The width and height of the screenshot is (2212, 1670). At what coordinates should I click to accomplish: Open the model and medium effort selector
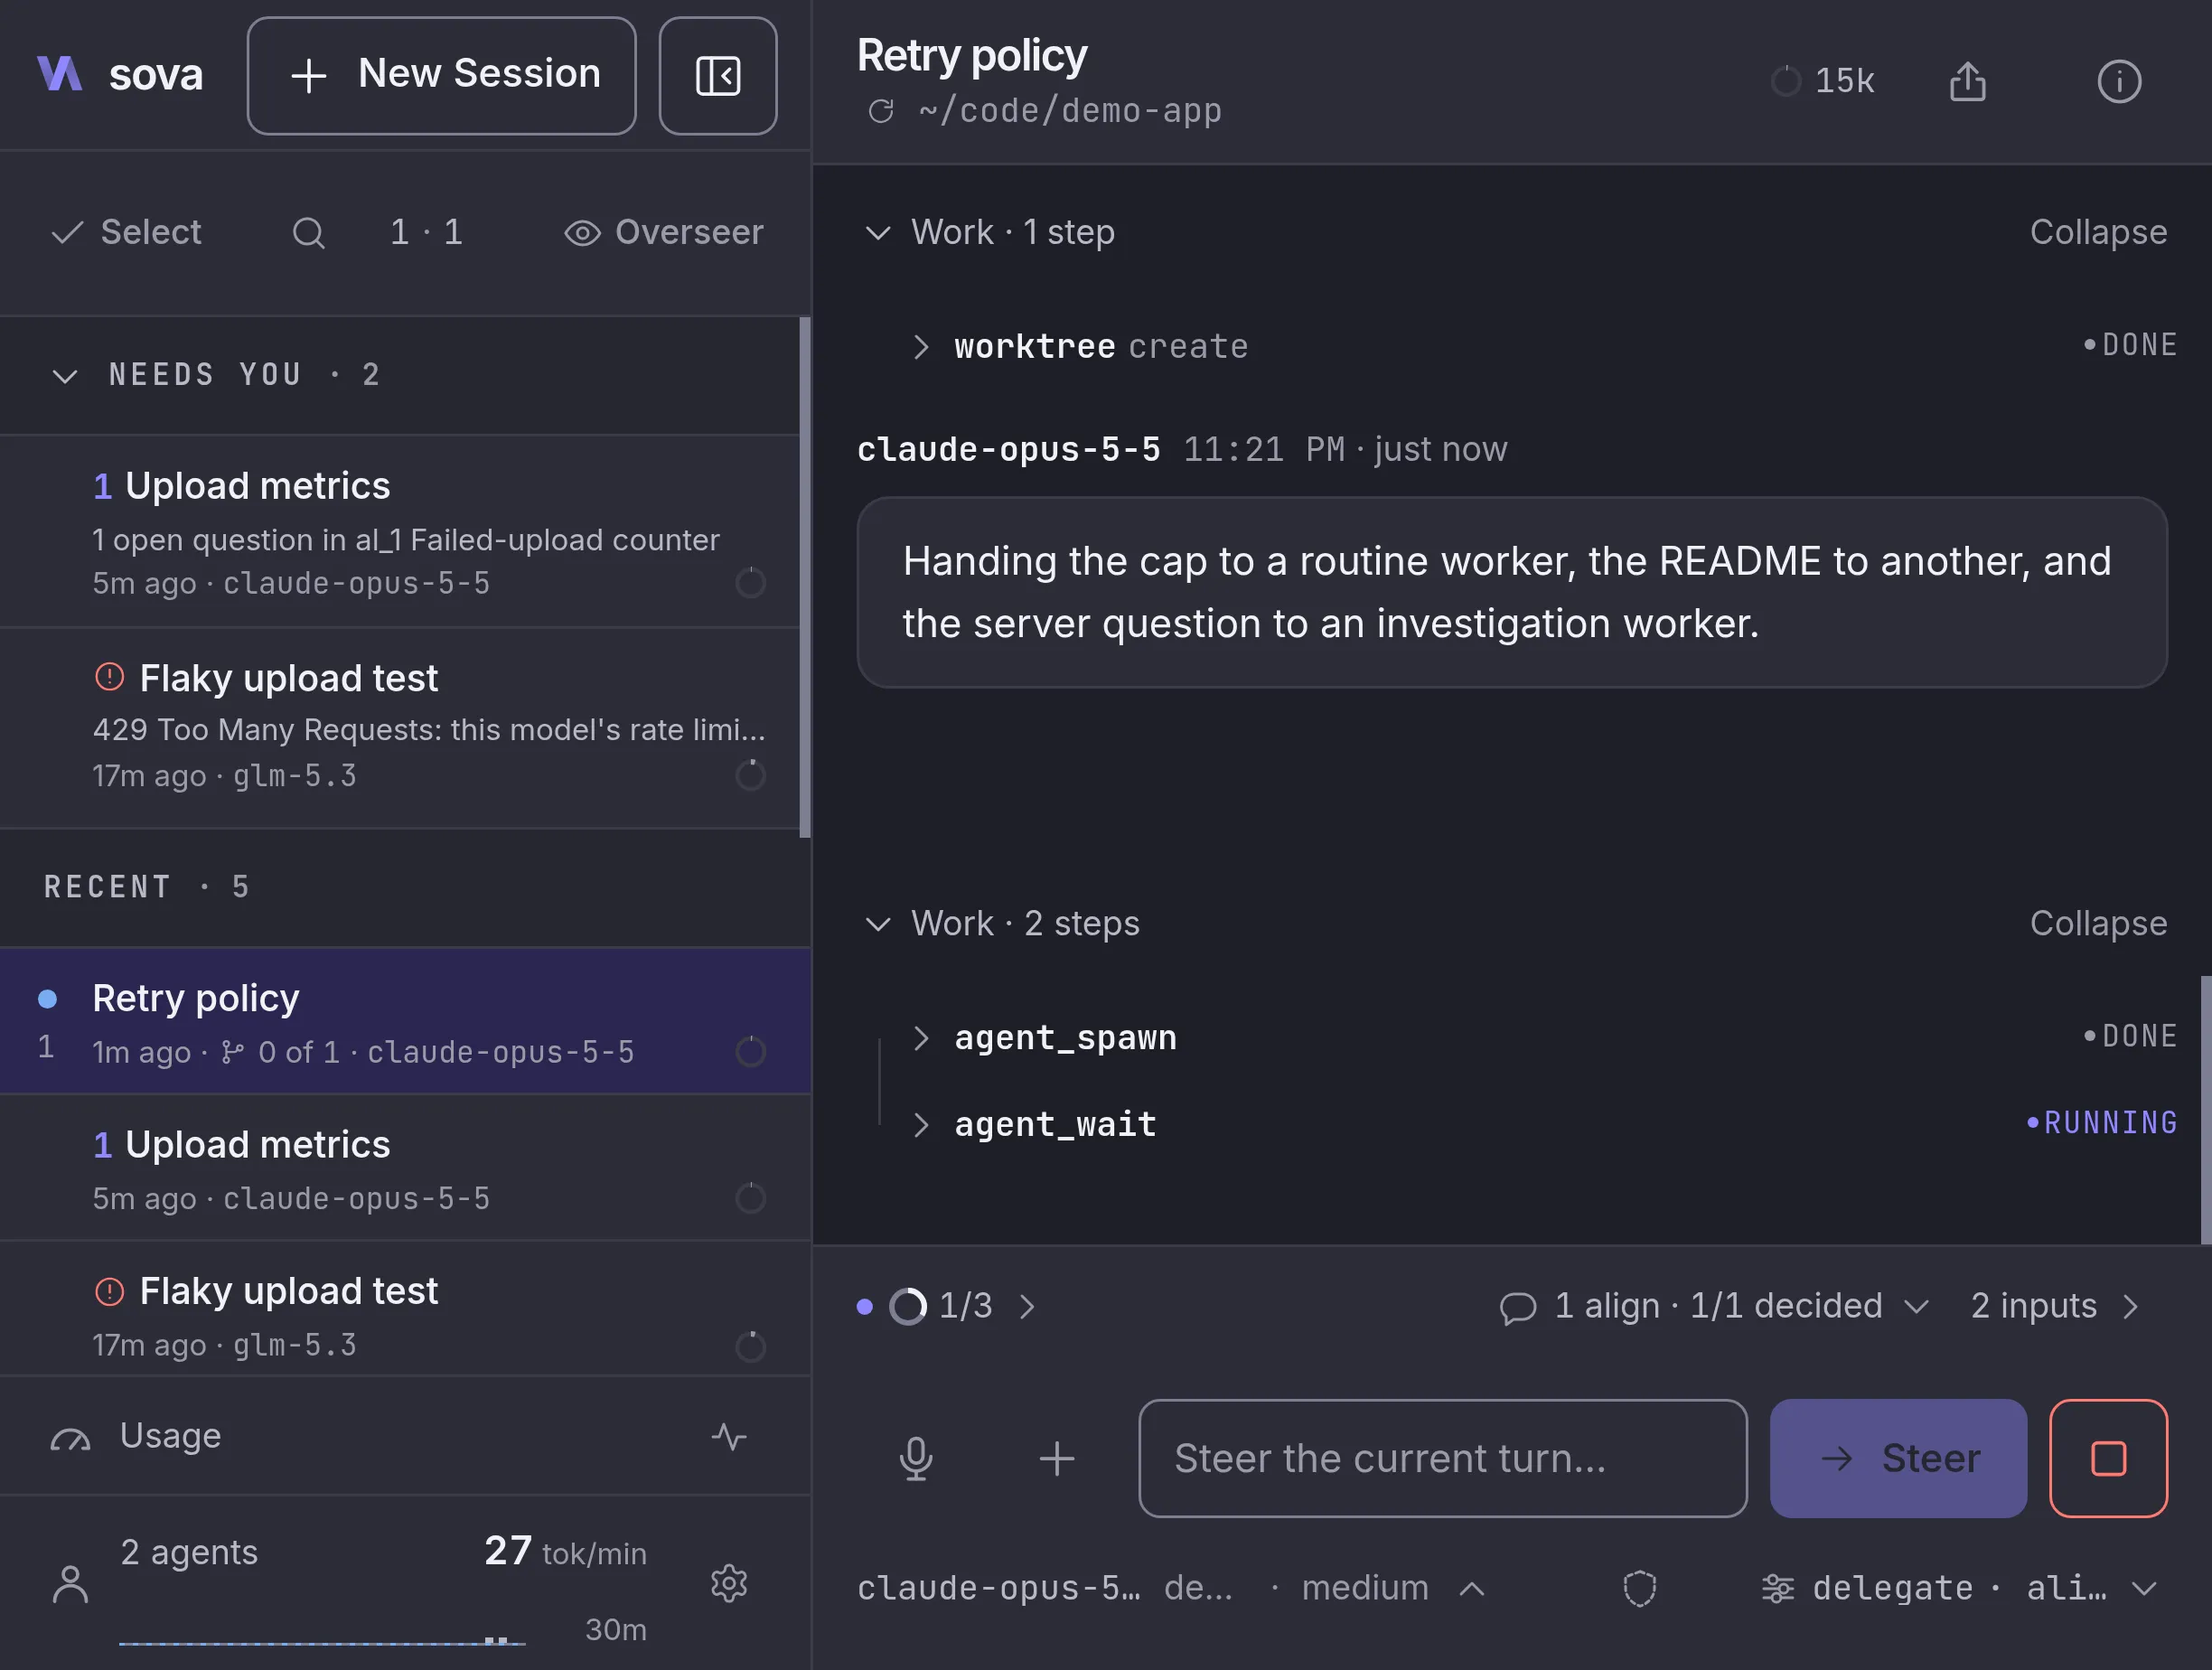pyautogui.click(x=1171, y=1588)
